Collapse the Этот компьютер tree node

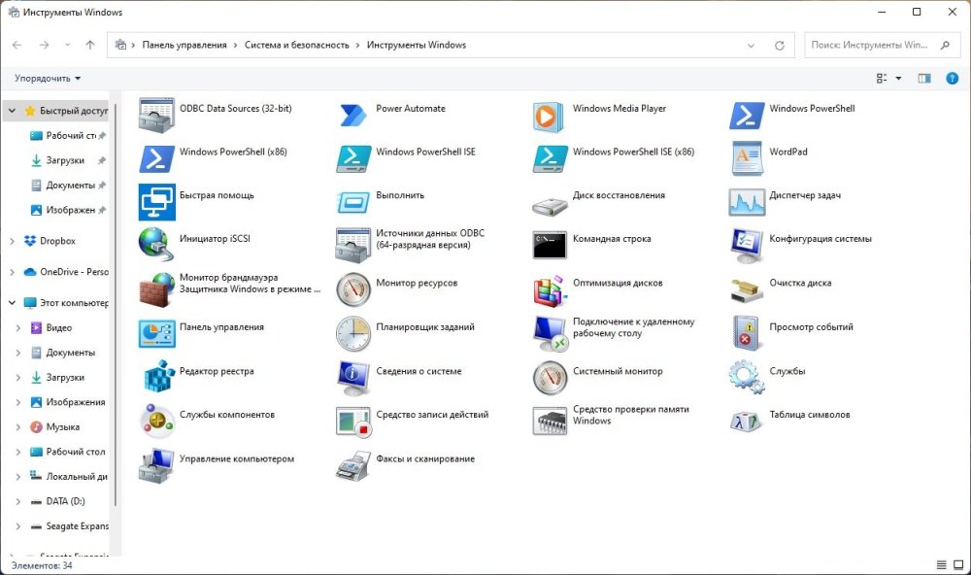[12, 303]
